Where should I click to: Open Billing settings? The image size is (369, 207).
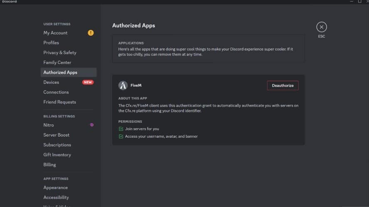pos(69,165)
